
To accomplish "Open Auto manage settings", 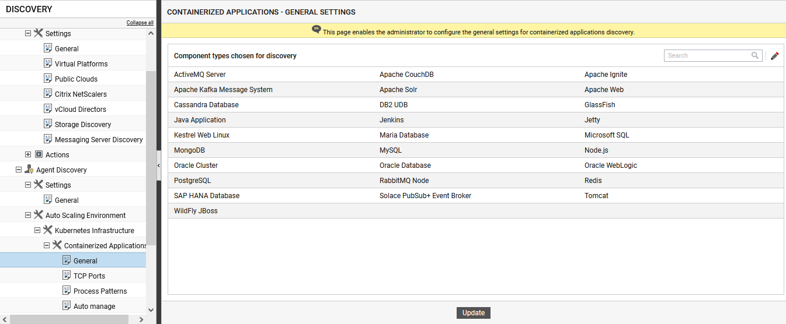I will [x=94, y=306].
